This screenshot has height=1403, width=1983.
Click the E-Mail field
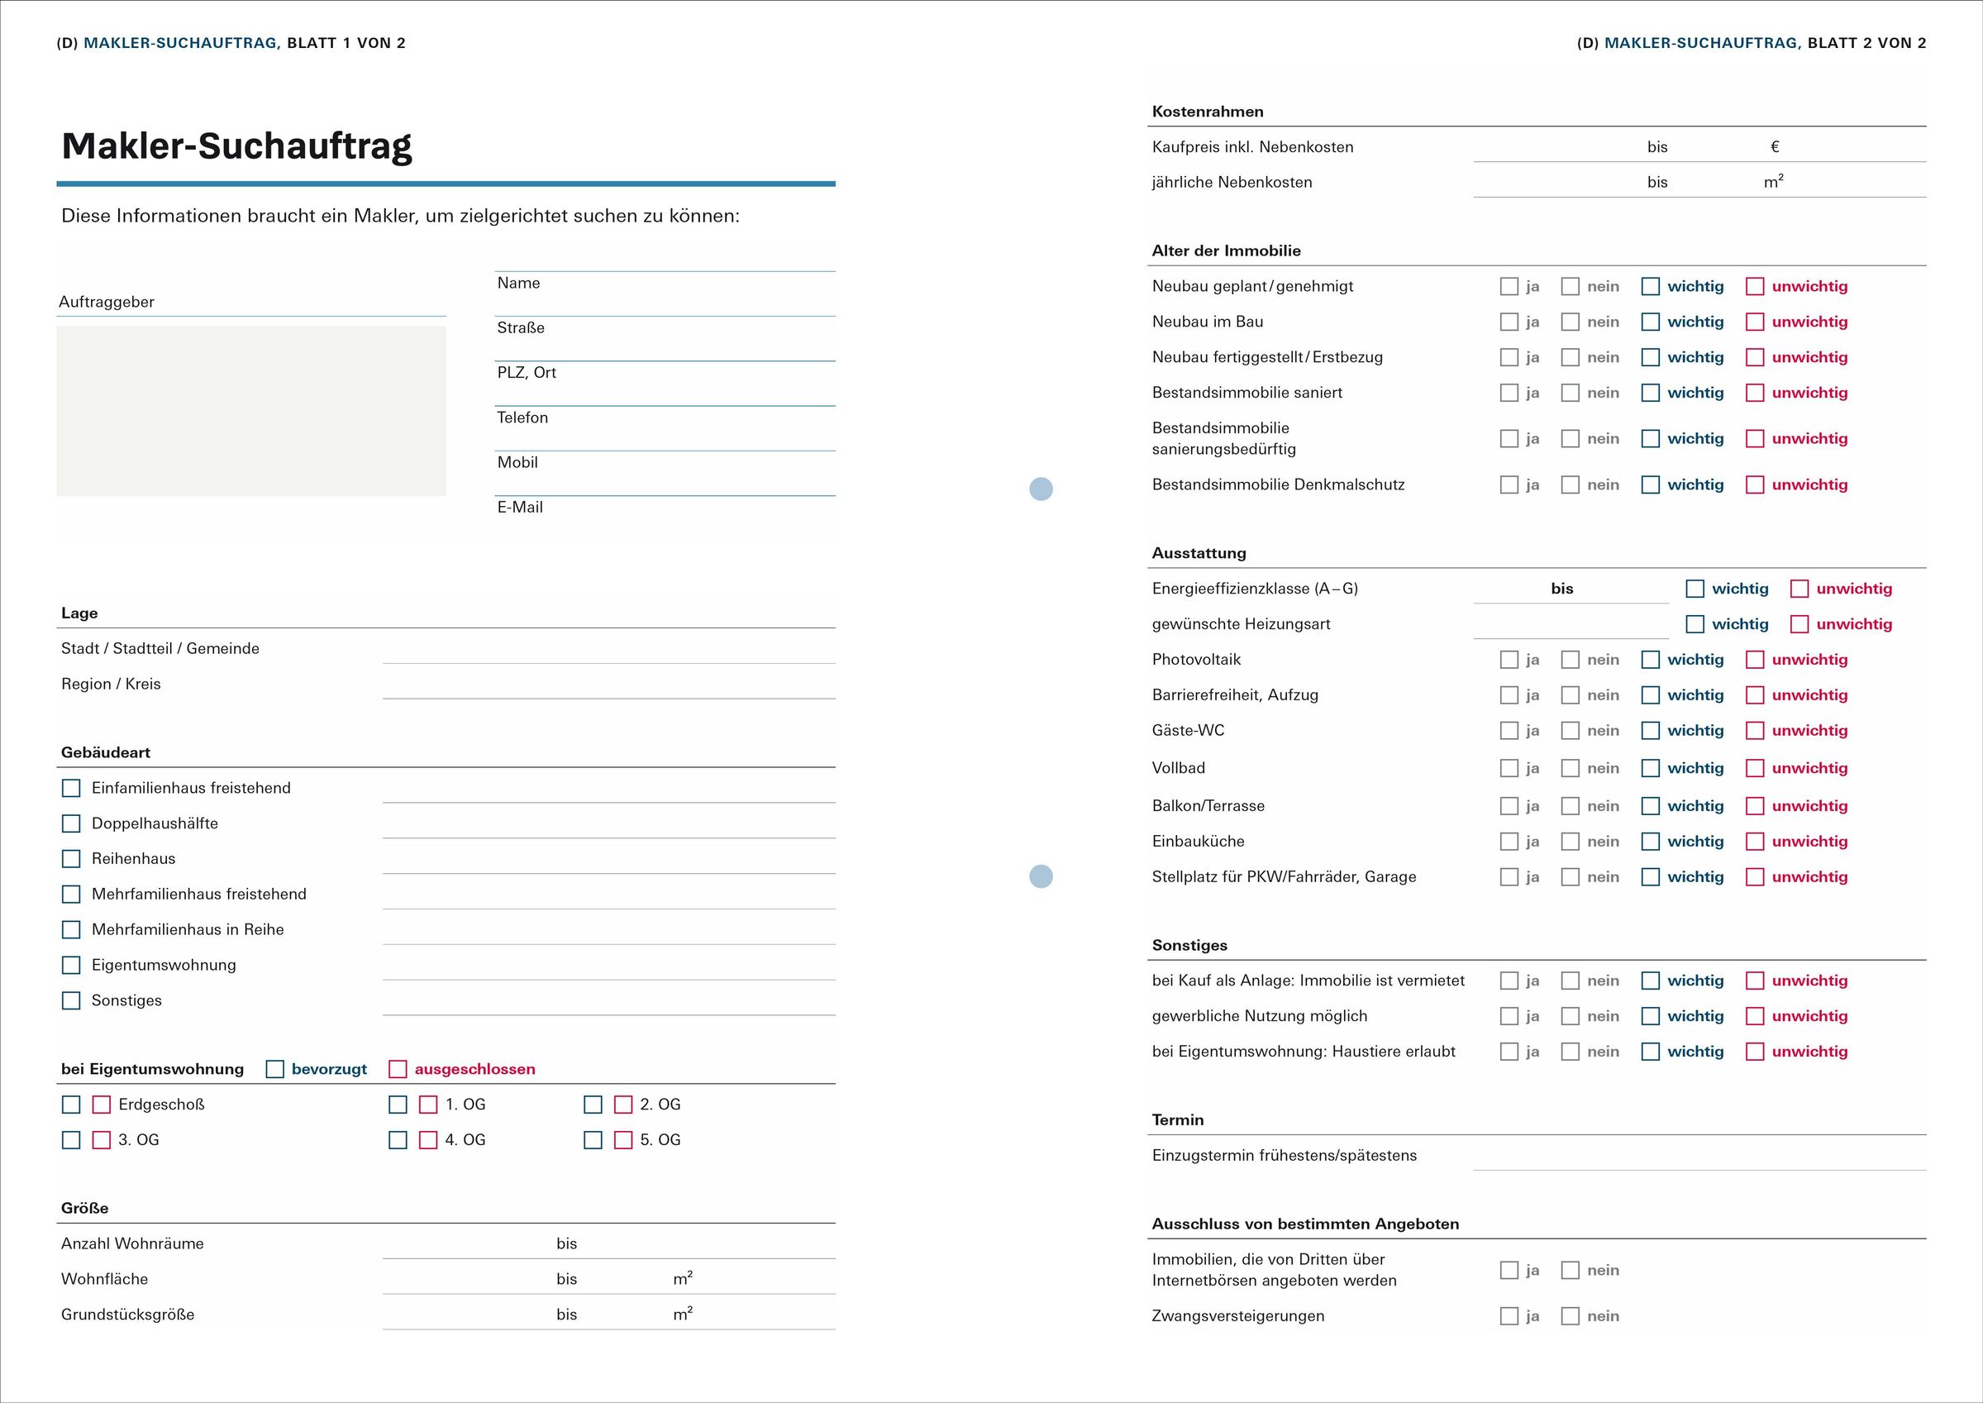click(665, 519)
